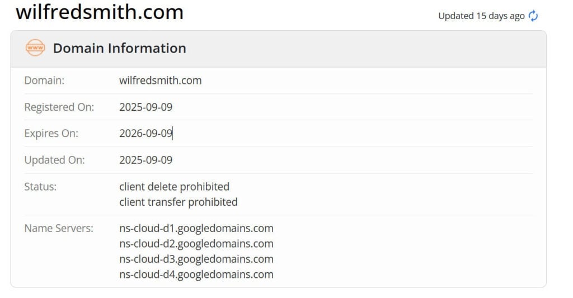The image size is (573, 298).
Task: Click name server ns-cloud-d4.googledomains.com
Action: point(196,275)
